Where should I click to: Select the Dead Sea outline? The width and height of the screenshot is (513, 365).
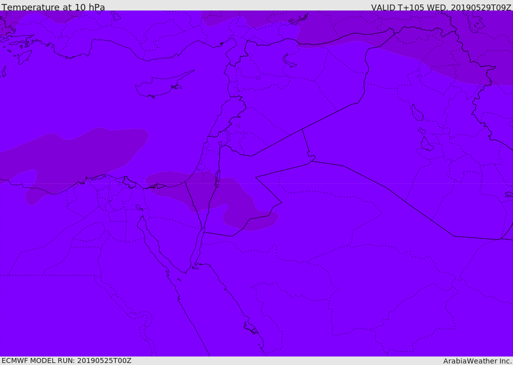pos(217,178)
